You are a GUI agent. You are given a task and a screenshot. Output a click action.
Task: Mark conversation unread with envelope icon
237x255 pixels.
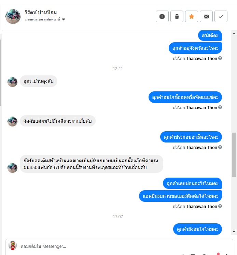pos(206,16)
